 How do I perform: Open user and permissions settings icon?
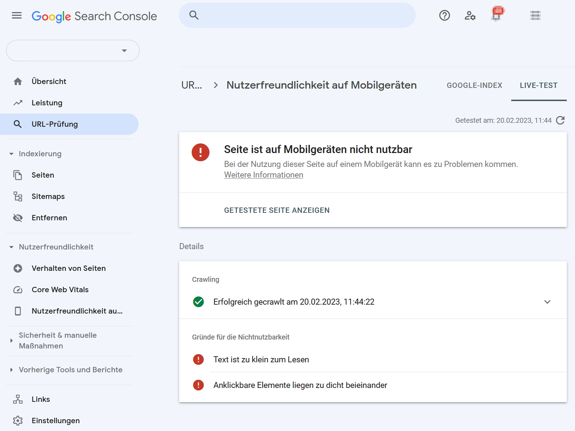470,15
